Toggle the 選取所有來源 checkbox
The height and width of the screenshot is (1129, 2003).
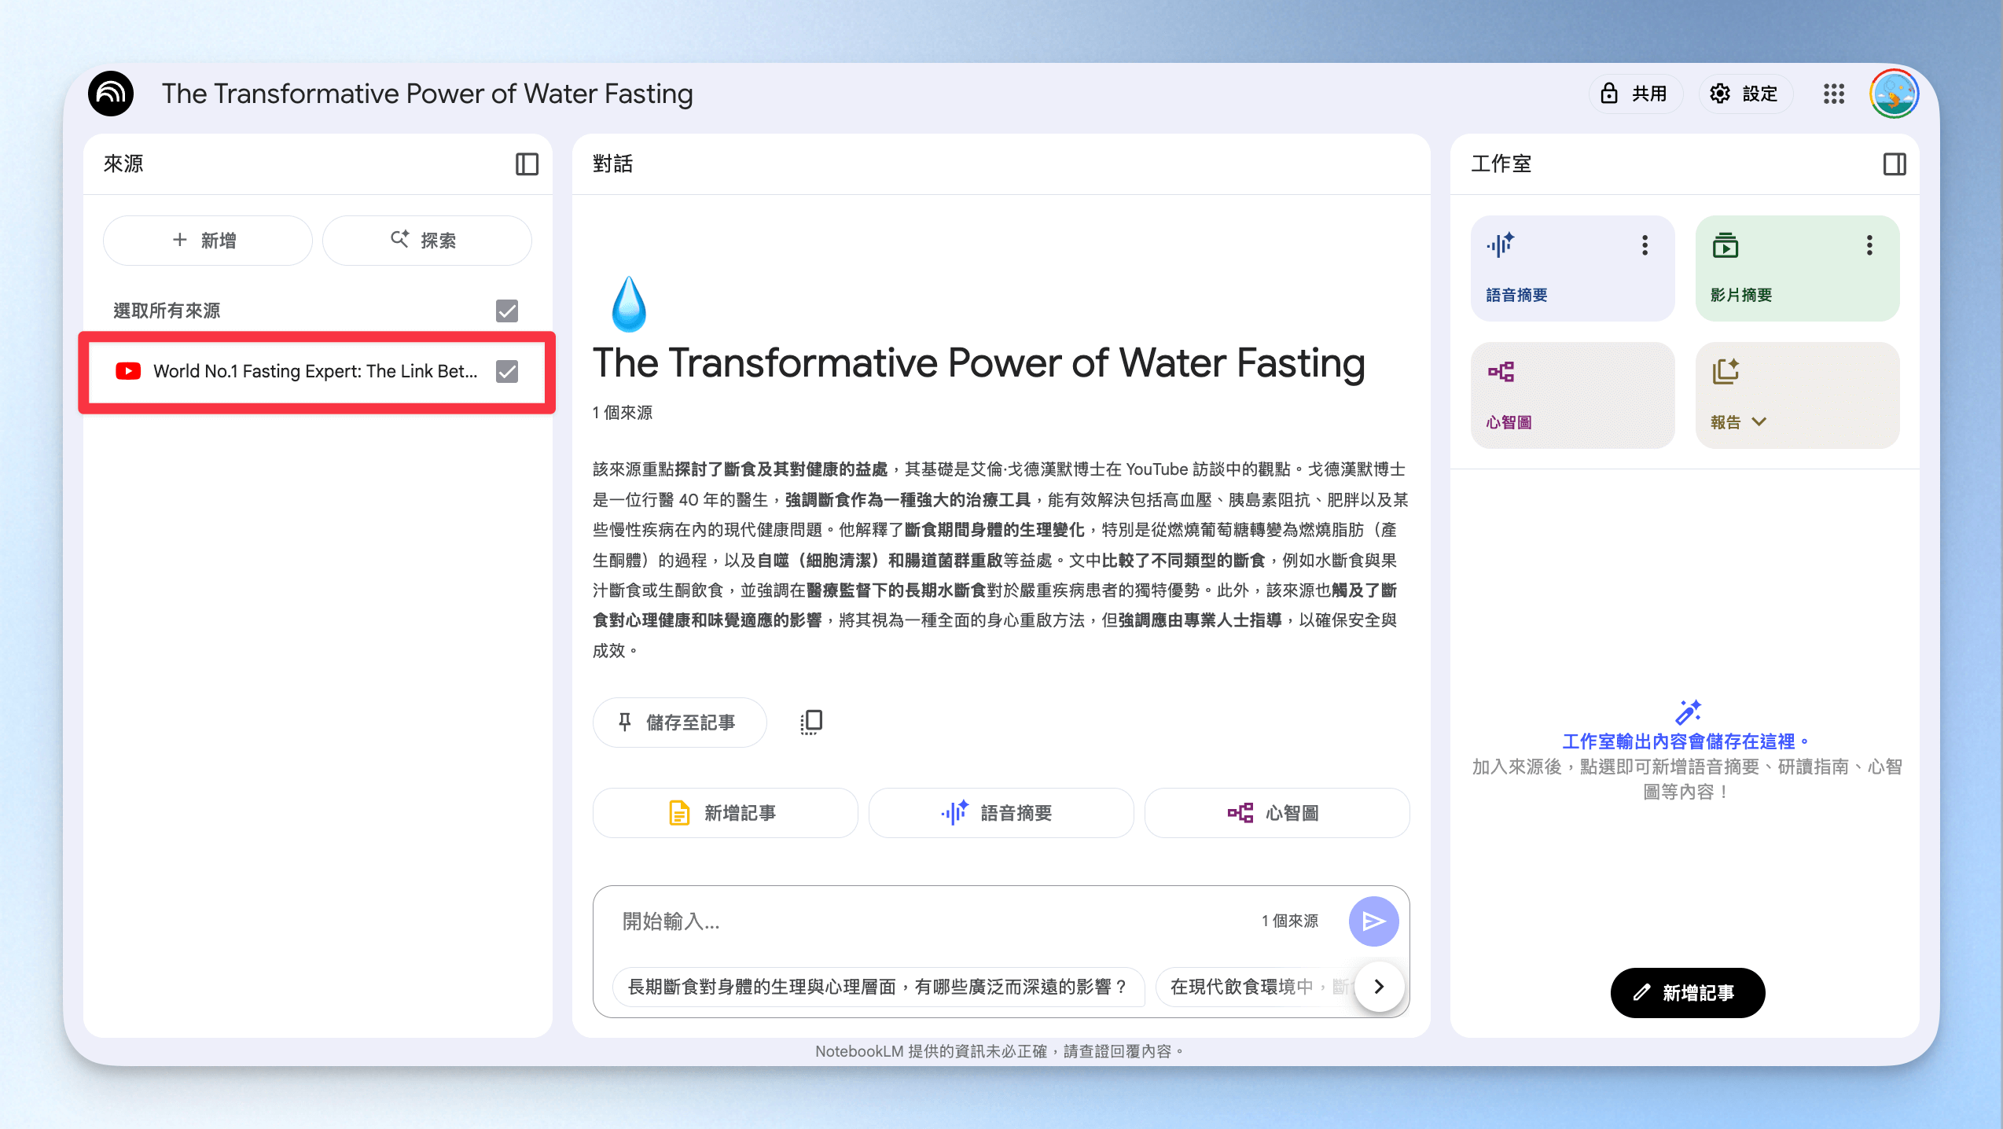pyautogui.click(x=507, y=311)
